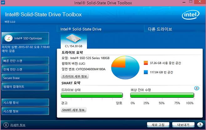Screen dimensions: 206x130
Task: Click SMART 세부 정보 button
Action: pos(74,110)
